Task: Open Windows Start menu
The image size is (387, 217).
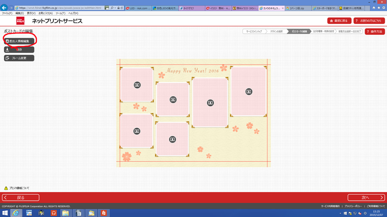Action: coord(5,213)
